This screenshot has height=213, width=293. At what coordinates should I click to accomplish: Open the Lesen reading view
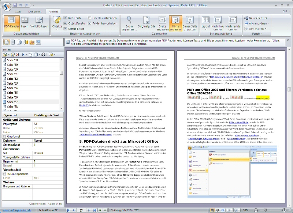point(25,23)
